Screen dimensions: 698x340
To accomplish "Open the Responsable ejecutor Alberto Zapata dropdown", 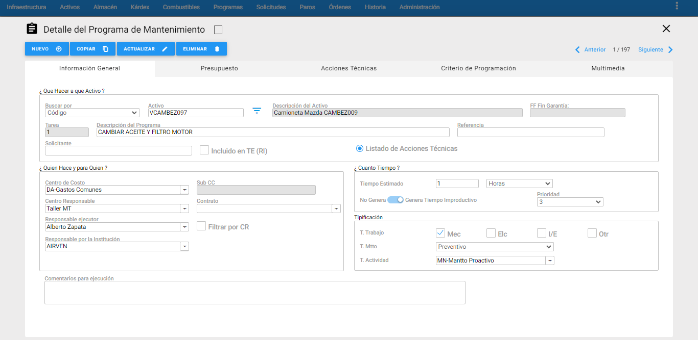I will pyautogui.click(x=184, y=227).
